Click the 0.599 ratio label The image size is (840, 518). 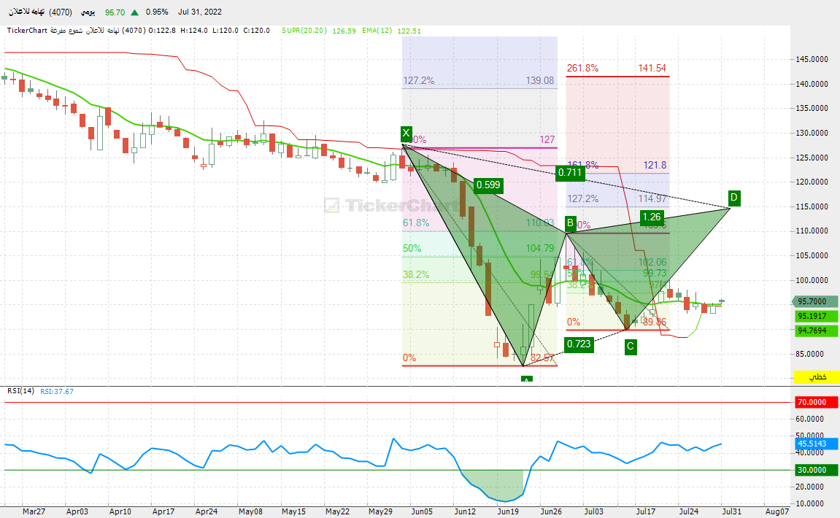(488, 185)
